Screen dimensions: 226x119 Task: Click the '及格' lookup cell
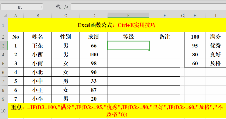click(x=216, y=64)
